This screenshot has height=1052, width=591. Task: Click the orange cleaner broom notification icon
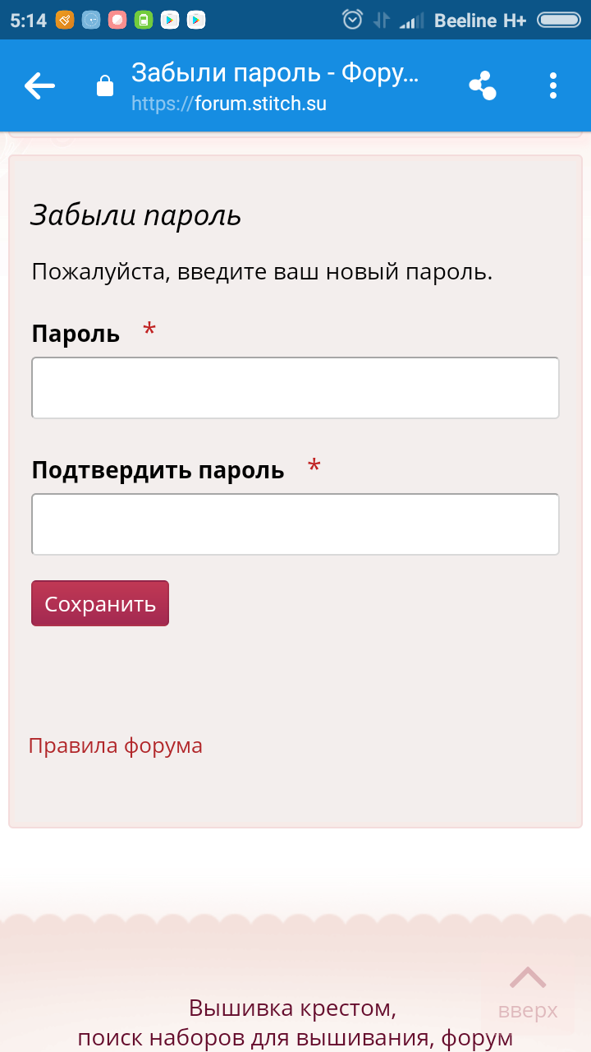[x=65, y=20]
